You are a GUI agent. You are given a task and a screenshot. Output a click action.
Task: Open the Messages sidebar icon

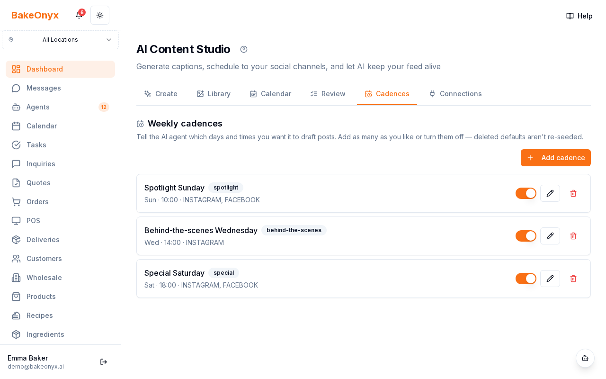(x=16, y=88)
